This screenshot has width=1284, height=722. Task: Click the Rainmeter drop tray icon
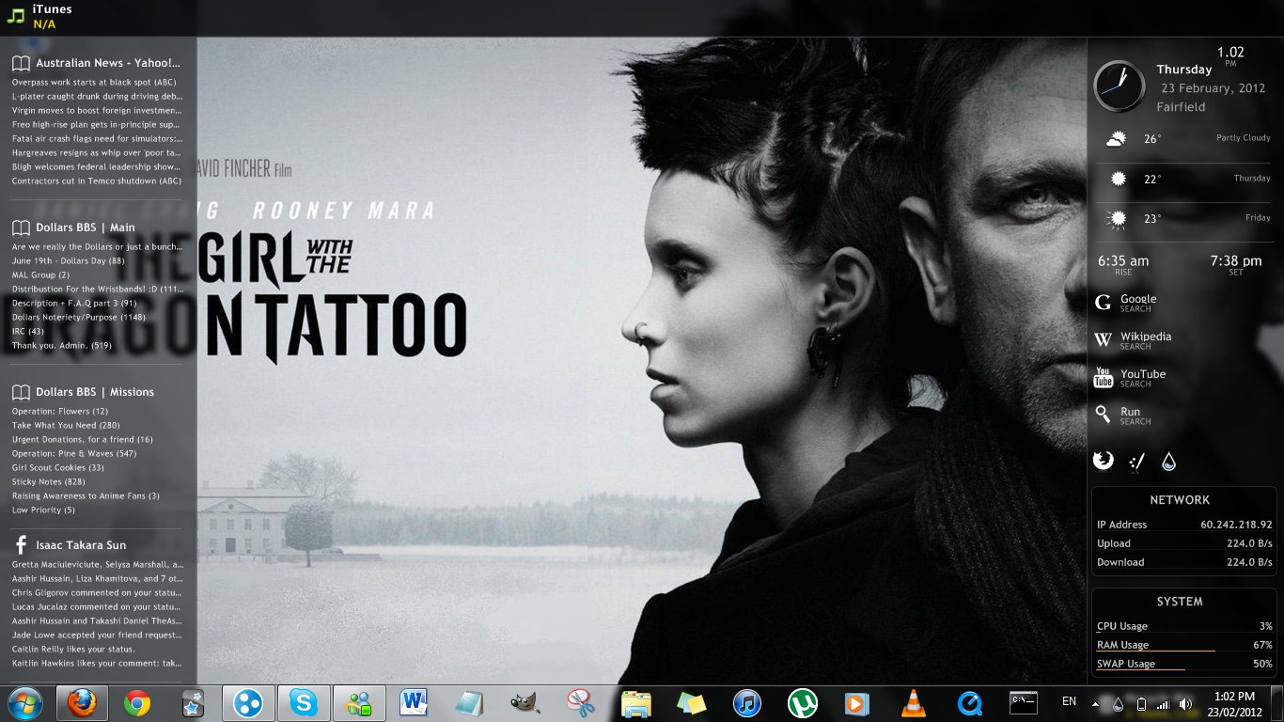[x=1118, y=703]
